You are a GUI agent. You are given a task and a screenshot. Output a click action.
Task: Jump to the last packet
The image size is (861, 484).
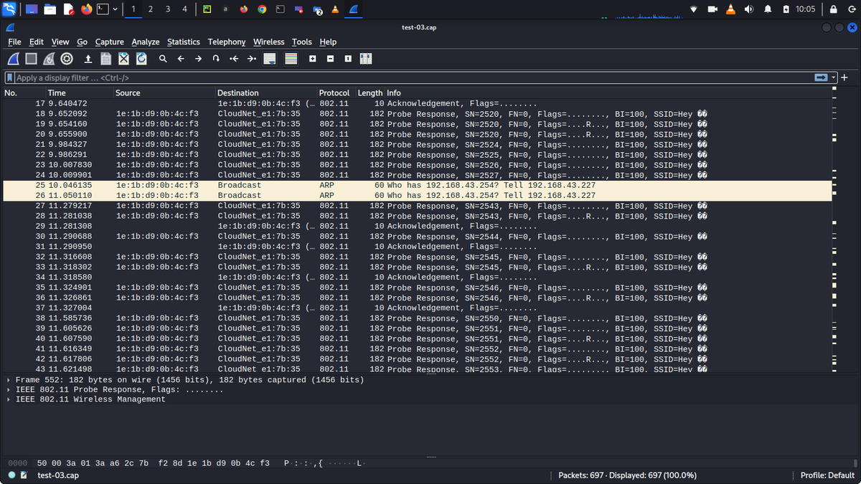251,59
